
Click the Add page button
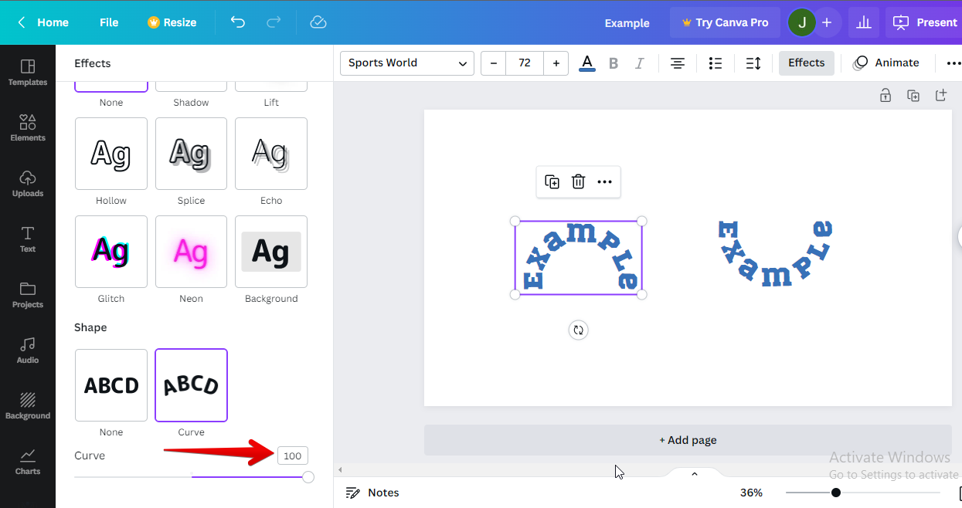[x=688, y=440]
